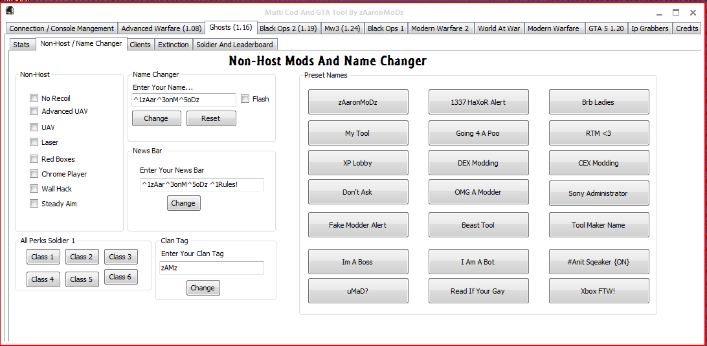Select CEX Modding preset

tap(599, 162)
